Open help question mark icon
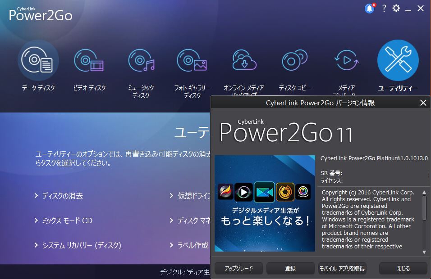The image size is (431, 279). (384, 8)
